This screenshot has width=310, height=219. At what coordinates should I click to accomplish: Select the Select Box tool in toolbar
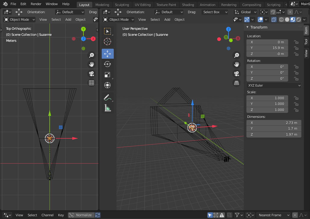107,31
